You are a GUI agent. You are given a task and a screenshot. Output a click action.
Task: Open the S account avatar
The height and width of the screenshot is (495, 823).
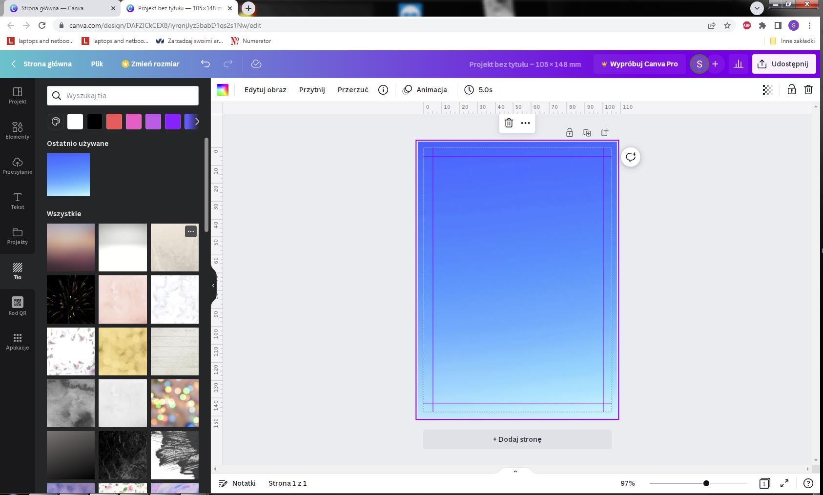coord(699,64)
